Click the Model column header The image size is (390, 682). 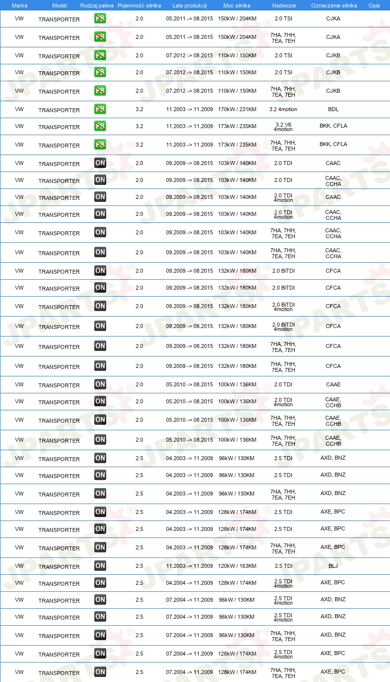click(x=59, y=5)
